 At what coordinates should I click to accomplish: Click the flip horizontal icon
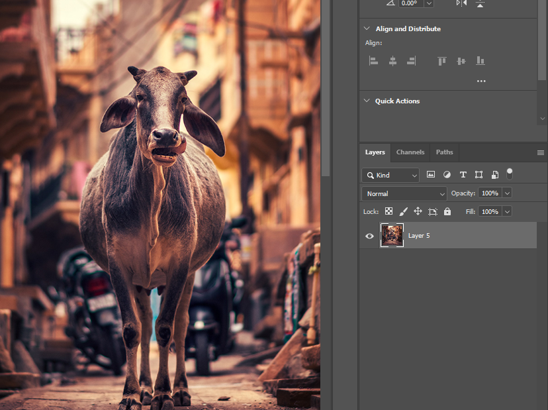point(461,3)
